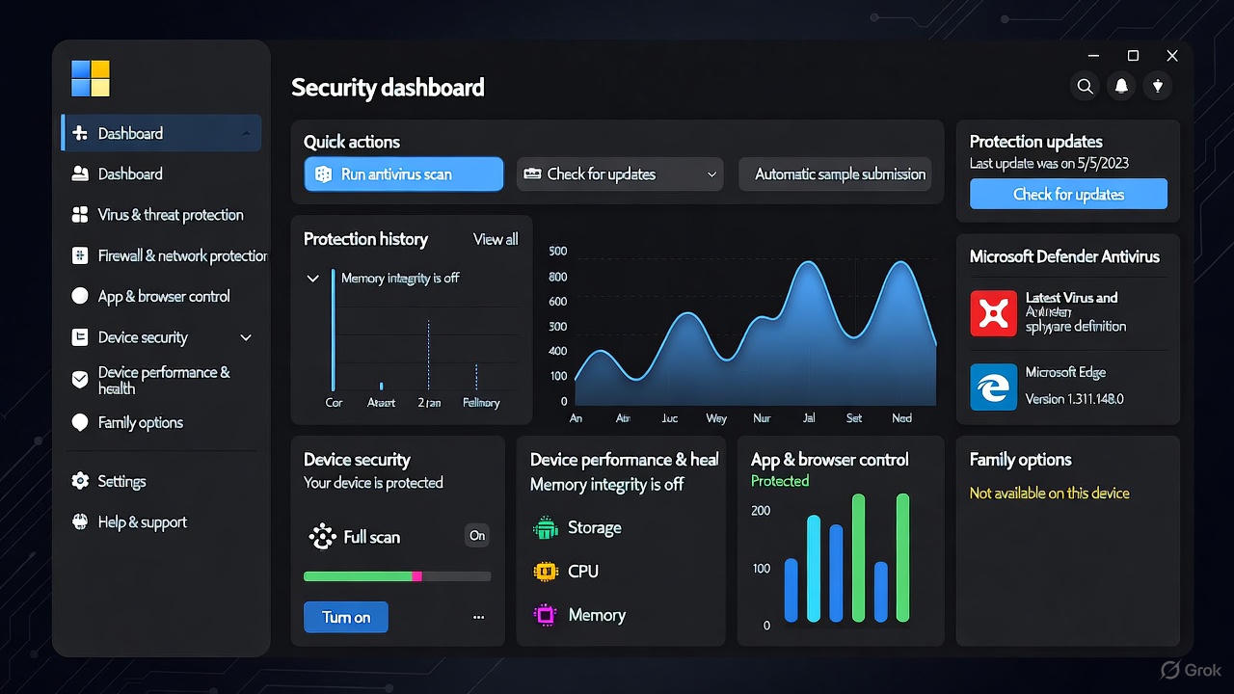Click the CPU icon under Device performance
The image size is (1234, 694).
click(x=546, y=571)
